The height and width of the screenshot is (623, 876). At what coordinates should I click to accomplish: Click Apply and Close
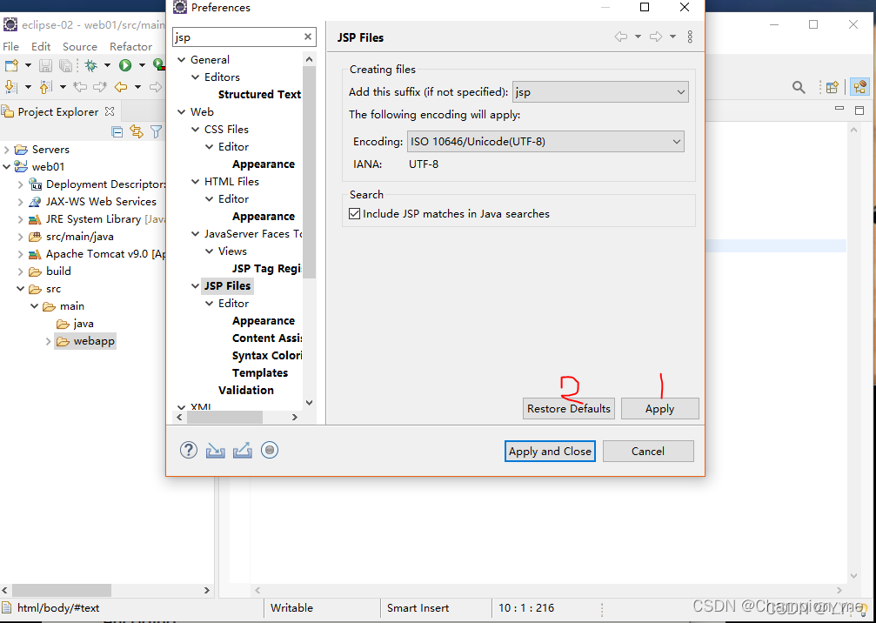pos(550,452)
